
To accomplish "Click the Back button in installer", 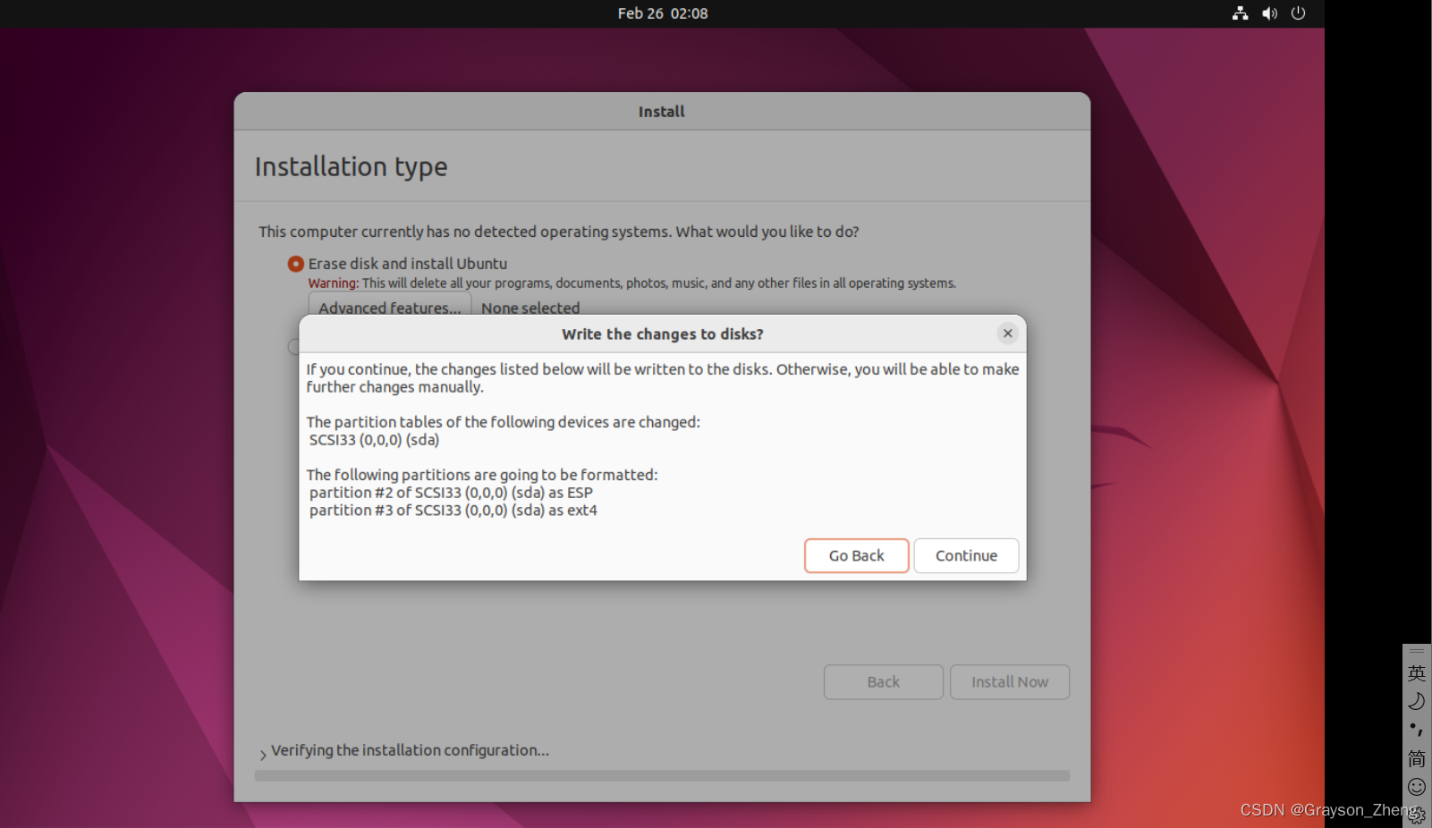I will coord(884,681).
